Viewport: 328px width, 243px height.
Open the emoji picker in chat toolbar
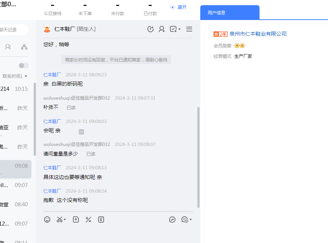pos(47,220)
